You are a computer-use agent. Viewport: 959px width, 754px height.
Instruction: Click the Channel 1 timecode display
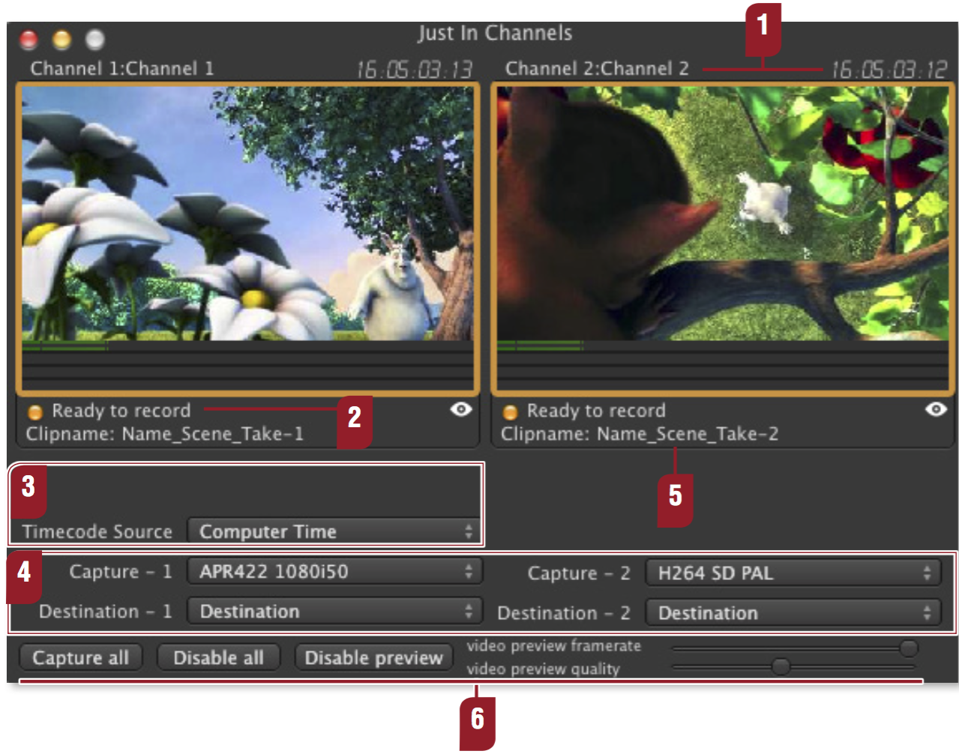pyautogui.click(x=414, y=70)
